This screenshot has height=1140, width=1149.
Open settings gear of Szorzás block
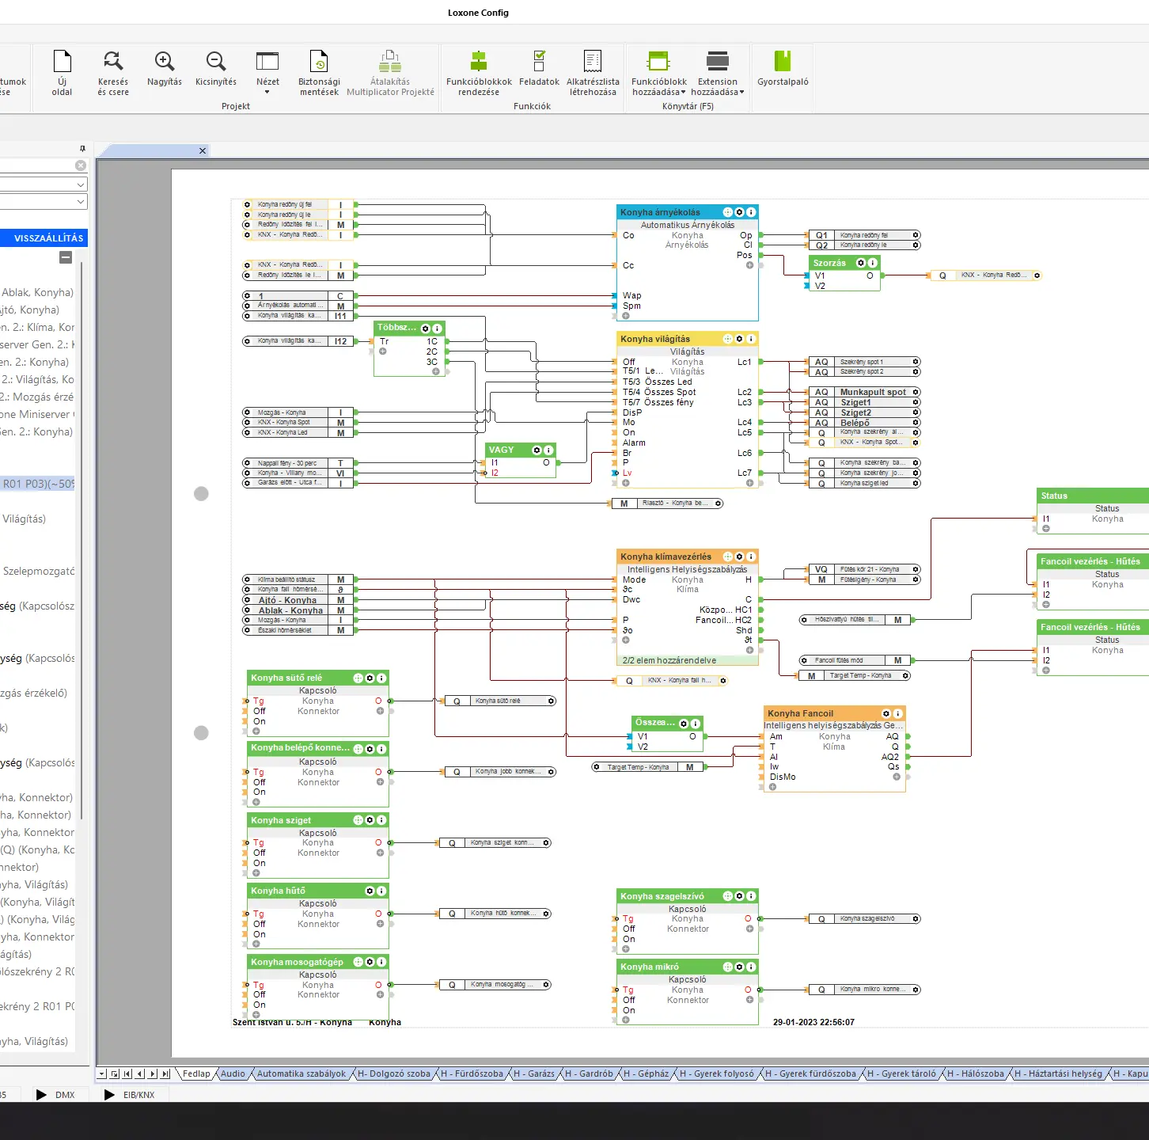861,263
